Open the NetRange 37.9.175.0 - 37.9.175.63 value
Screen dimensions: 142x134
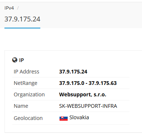(88, 83)
